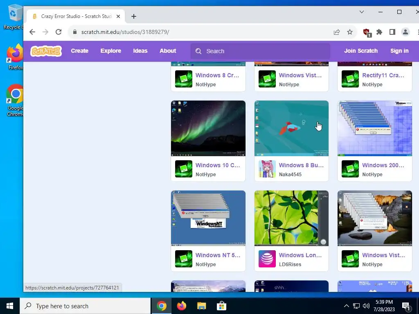Click Sign in link
This screenshot has width=419, height=314.
pos(399,51)
